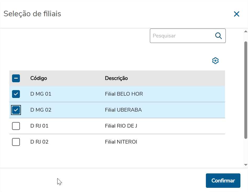Select the Filial UBERABA row
Viewport: 248px width, 192px height.
point(123,110)
